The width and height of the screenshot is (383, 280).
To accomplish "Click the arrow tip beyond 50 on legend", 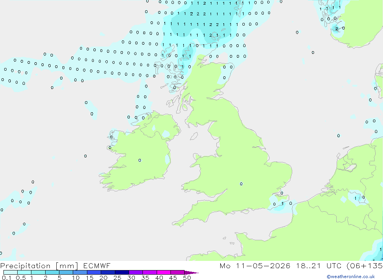I will [192, 272].
